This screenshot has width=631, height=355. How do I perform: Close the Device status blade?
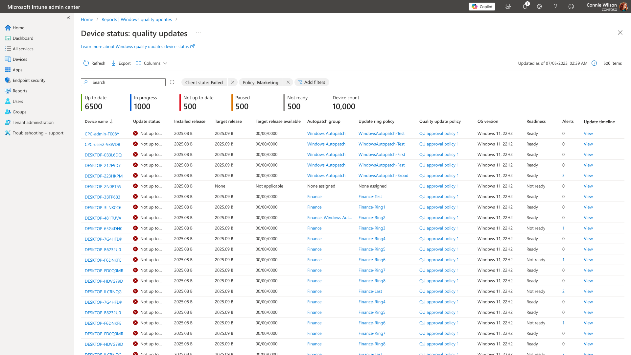click(620, 33)
